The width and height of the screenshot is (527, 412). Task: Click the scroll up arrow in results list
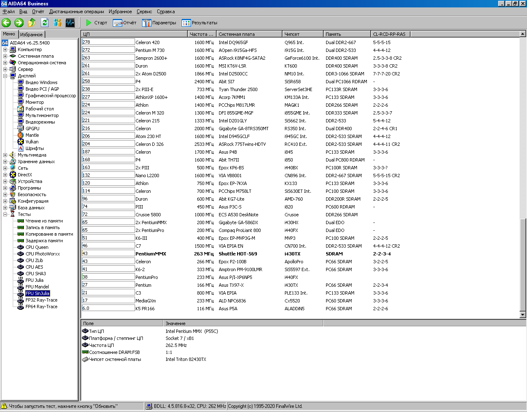point(523,34)
